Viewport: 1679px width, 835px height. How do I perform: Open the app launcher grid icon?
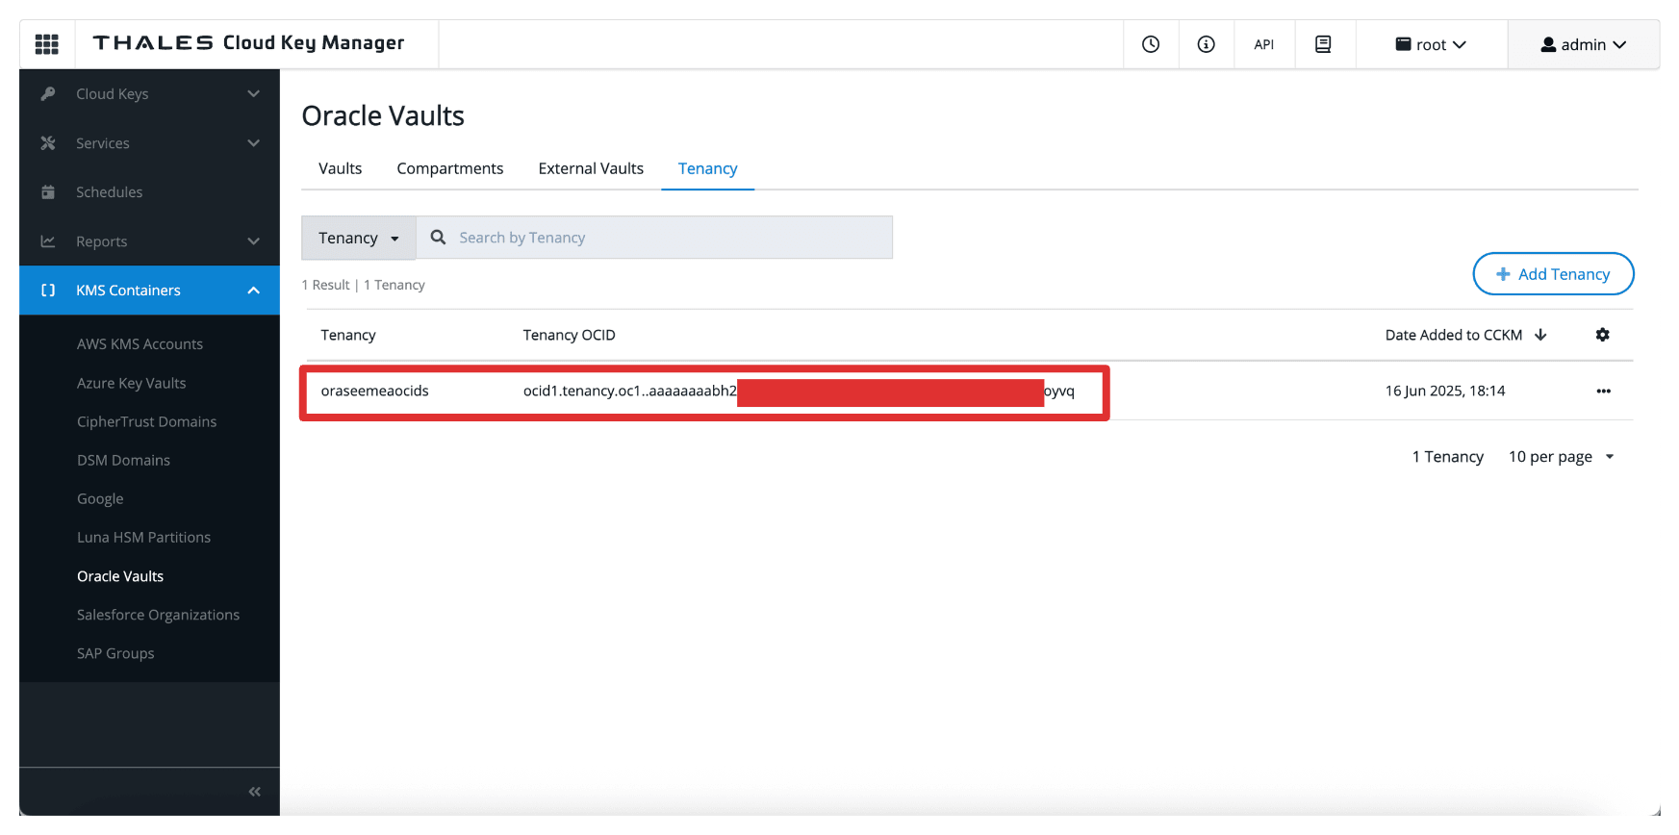point(47,44)
